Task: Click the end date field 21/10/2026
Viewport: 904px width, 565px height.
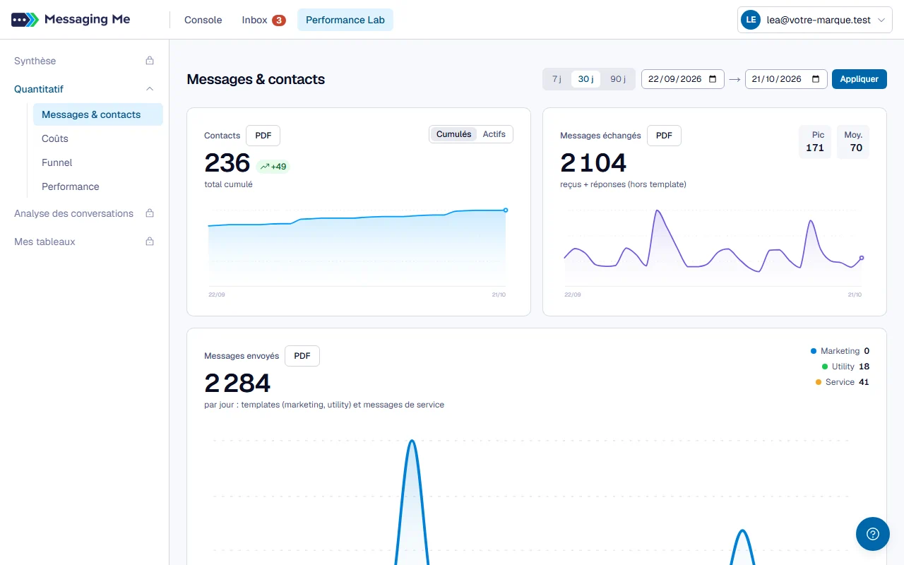Action: pos(786,79)
